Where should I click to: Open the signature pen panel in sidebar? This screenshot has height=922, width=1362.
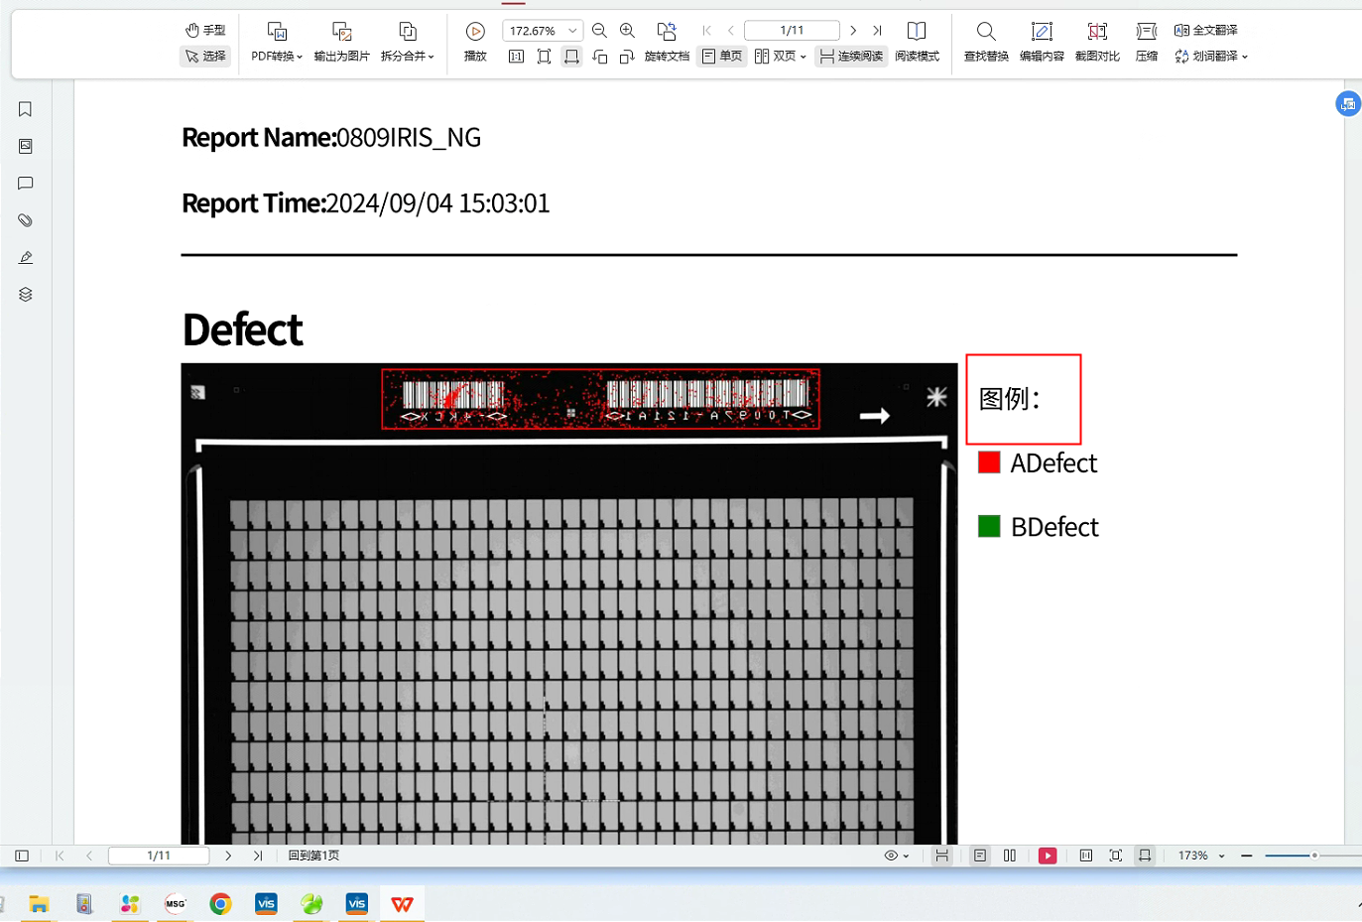pyautogui.click(x=26, y=258)
